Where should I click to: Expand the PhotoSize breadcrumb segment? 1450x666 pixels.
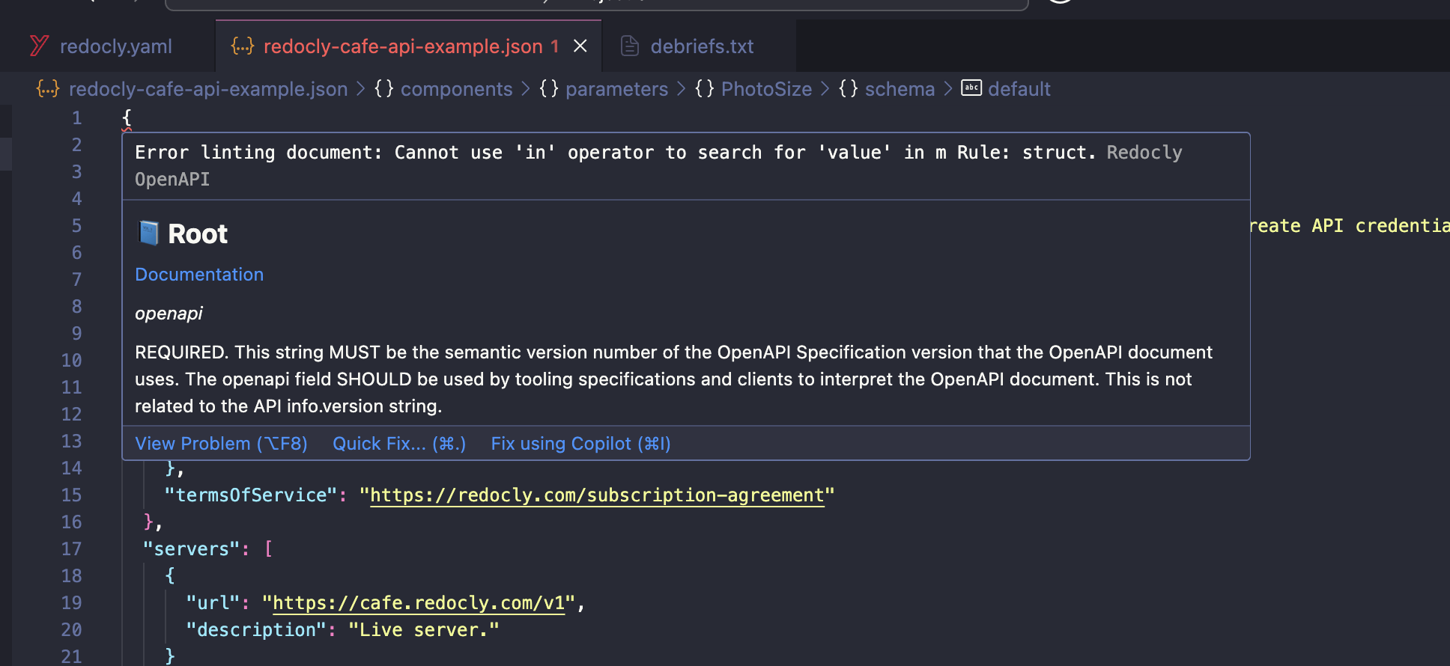point(766,89)
